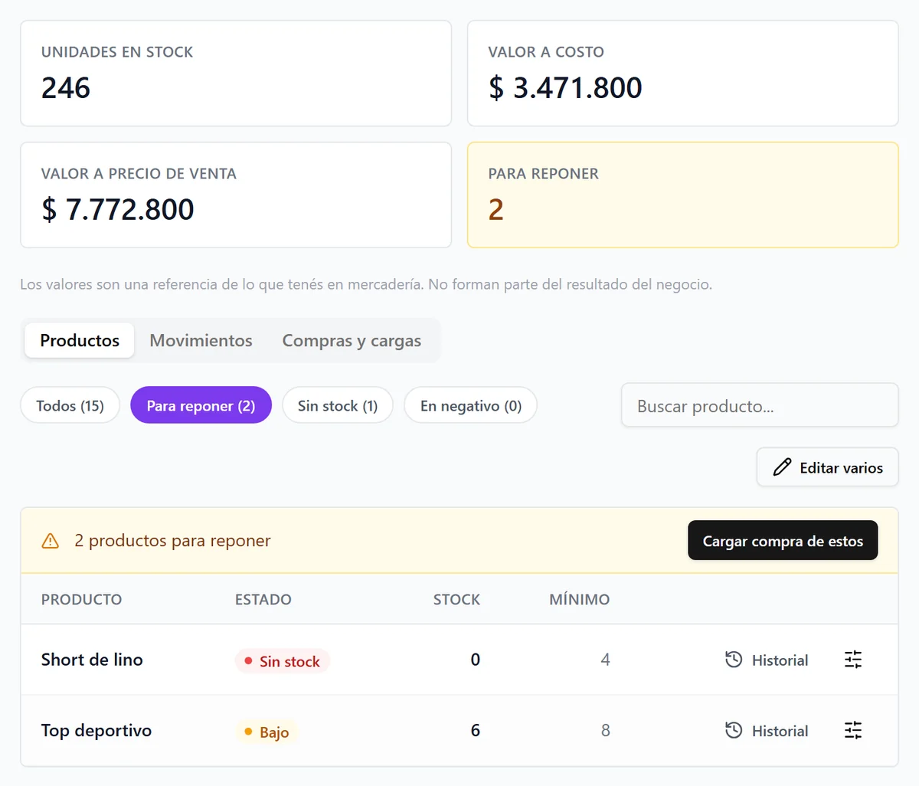Open the Para reponer summary card
This screenshot has height=786, width=919.
click(682, 195)
